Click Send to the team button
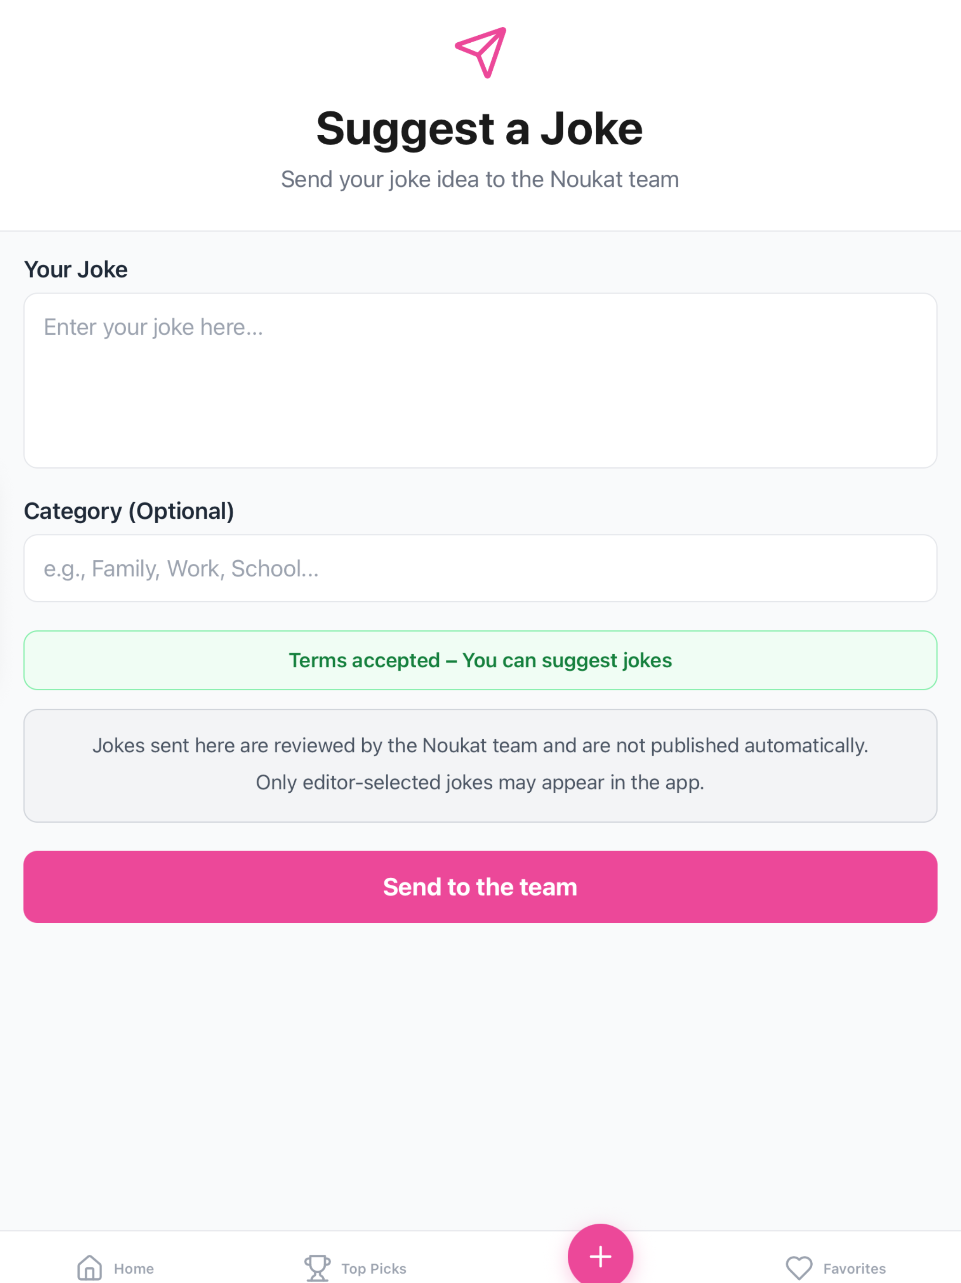961x1283 pixels. click(x=480, y=887)
